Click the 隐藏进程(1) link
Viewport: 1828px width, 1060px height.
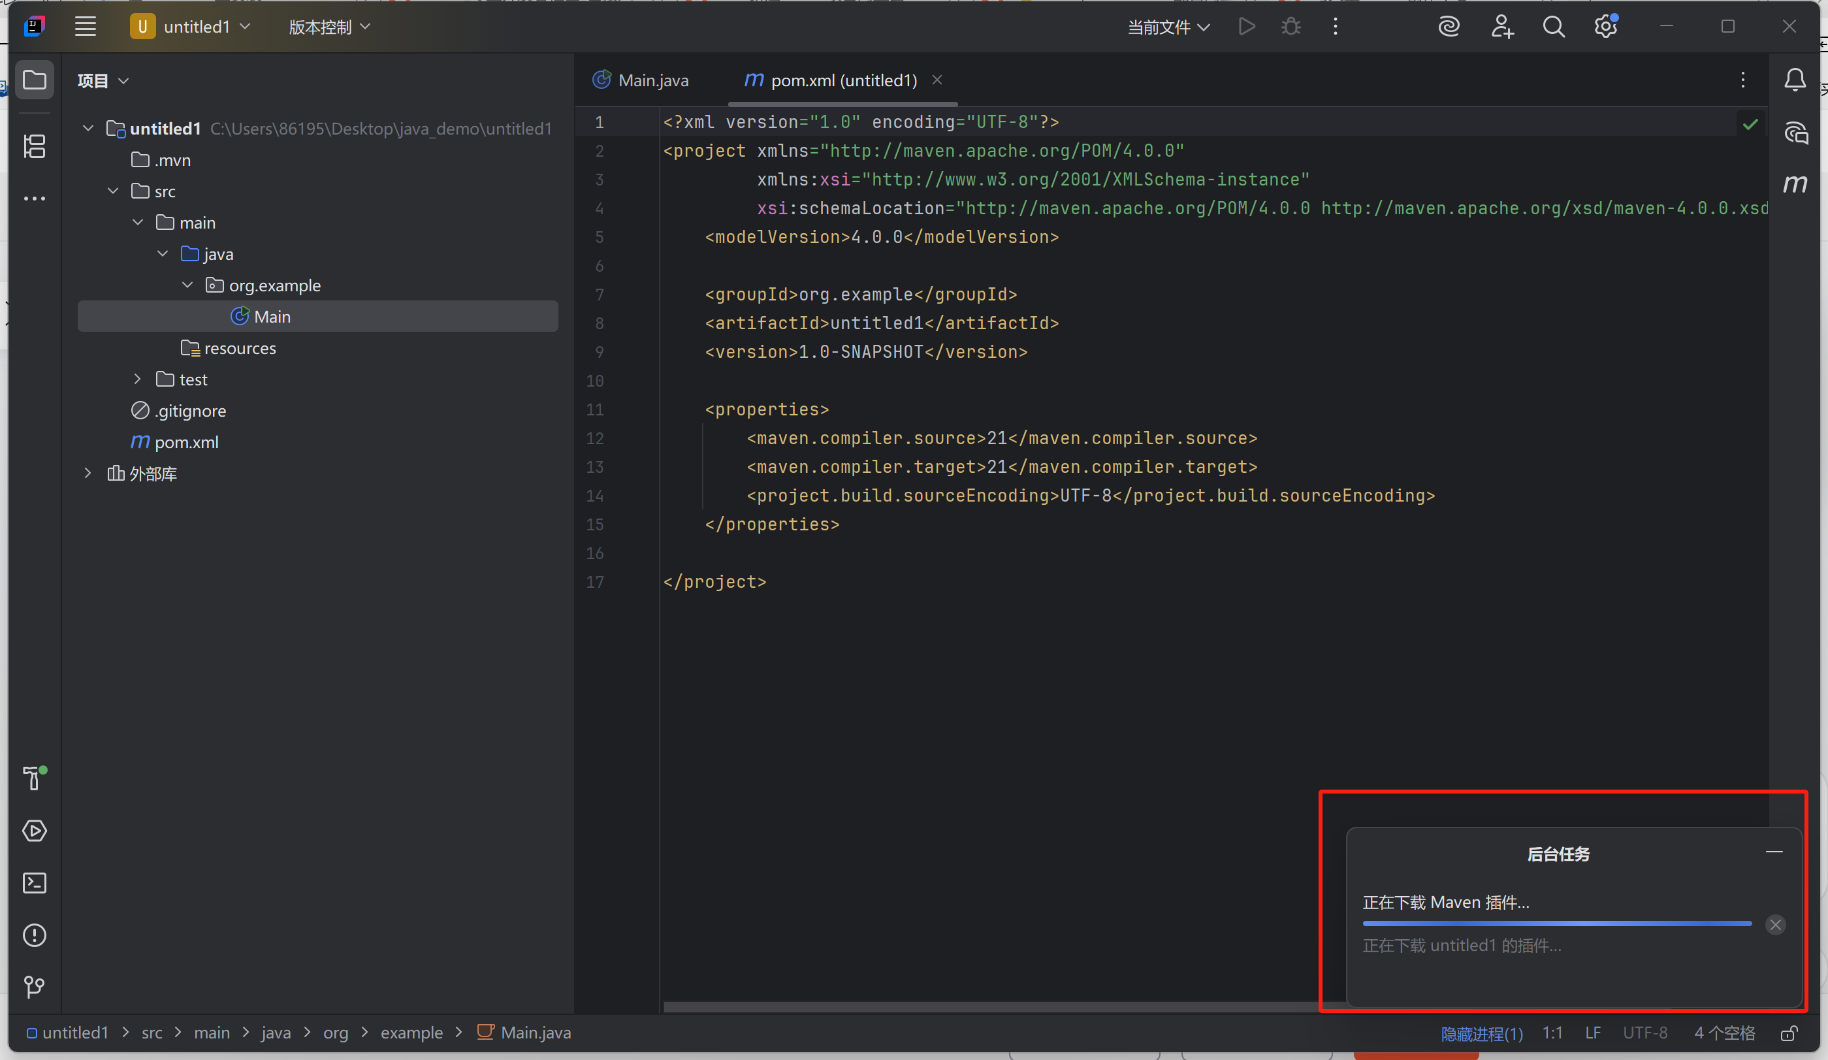tap(1481, 1033)
